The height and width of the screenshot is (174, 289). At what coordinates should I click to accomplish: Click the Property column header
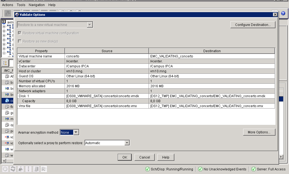pyautogui.click(x=41, y=51)
